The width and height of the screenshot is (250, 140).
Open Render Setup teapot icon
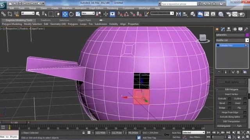point(229,14)
